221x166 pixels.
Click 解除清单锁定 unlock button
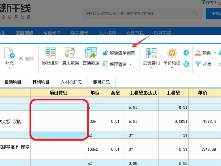(119, 53)
